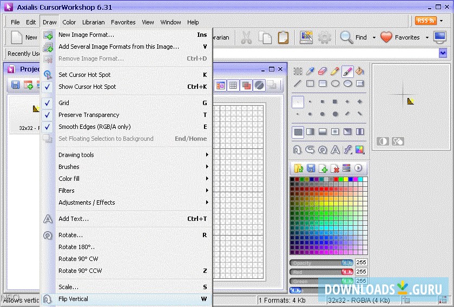This screenshot has width=454, height=307.
Task: Choose Flip Vertical menu entry
Action: [x=127, y=299]
